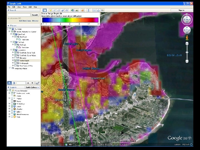The height and width of the screenshot is (150, 200).
Task: Expand the More layer node
Action: point(9,117)
